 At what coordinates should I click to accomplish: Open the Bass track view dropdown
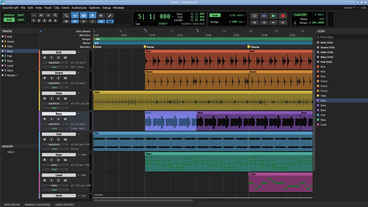(x=55, y=124)
